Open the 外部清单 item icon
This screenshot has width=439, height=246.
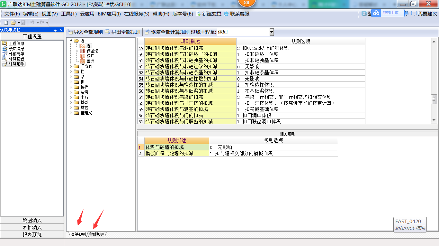(x=4, y=54)
